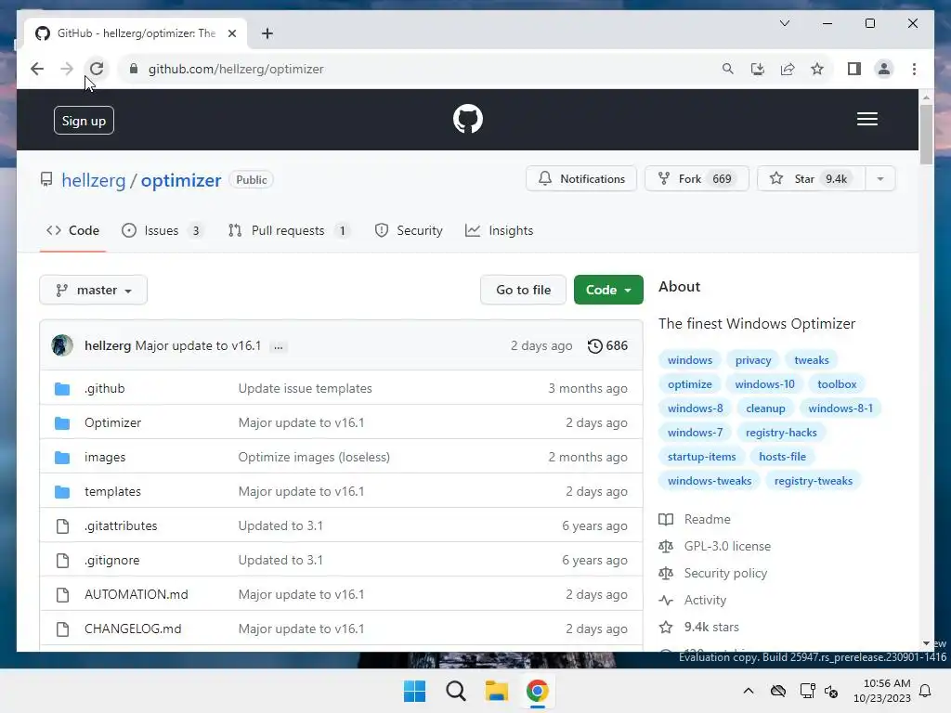This screenshot has height=713, width=951.
Task: Open the Readme link in About
Action: pos(695,520)
